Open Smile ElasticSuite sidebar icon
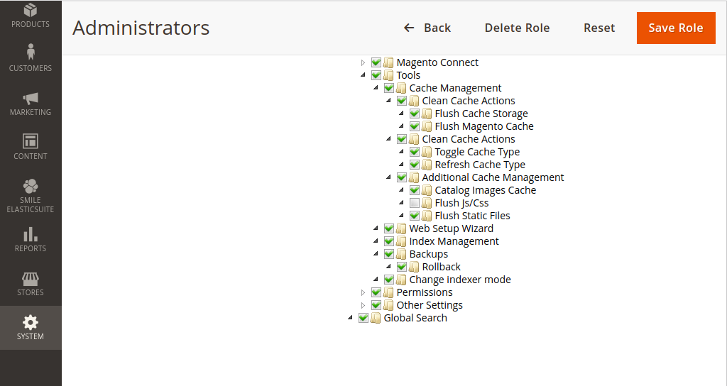The image size is (727, 386). (31, 187)
